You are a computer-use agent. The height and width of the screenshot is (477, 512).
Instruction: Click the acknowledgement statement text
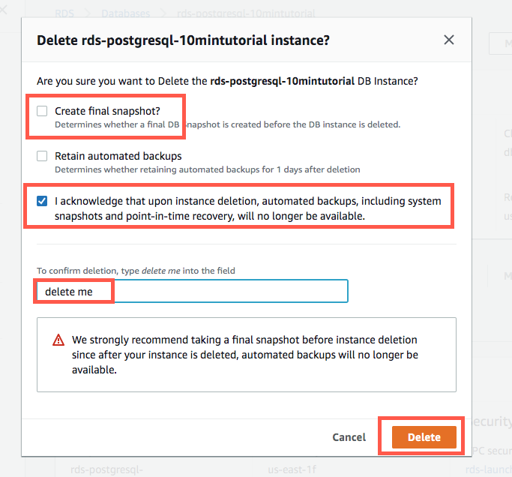[247, 208]
